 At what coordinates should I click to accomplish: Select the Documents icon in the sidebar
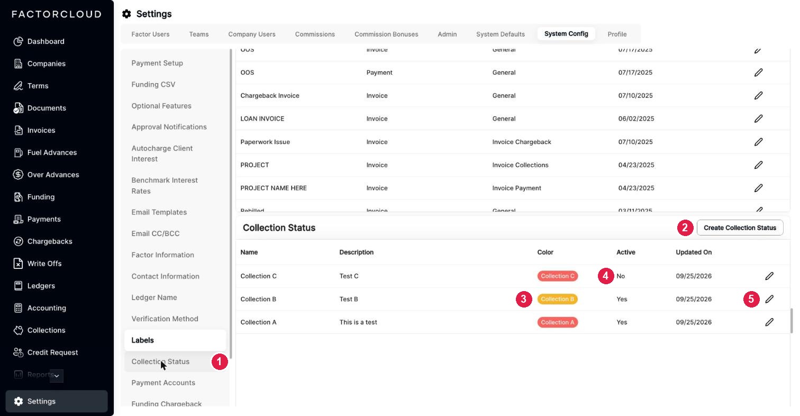coord(18,108)
